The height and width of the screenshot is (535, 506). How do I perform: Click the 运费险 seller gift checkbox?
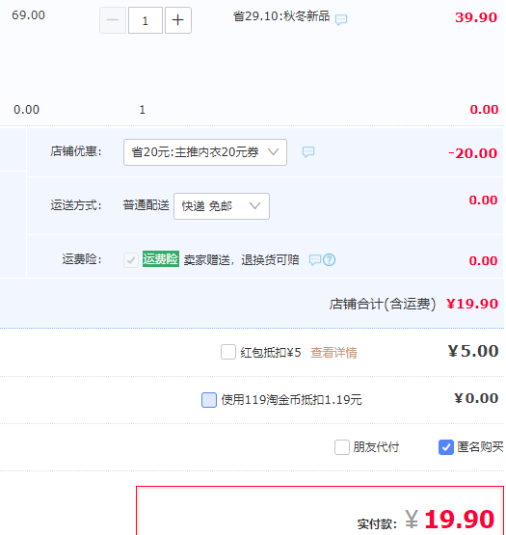point(131,260)
